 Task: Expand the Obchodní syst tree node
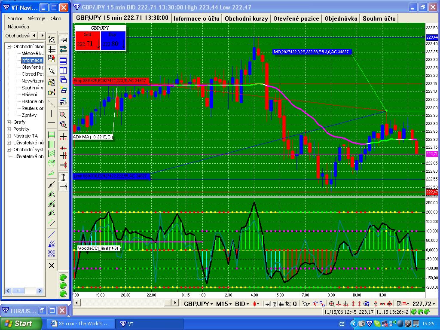pos(9,150)
